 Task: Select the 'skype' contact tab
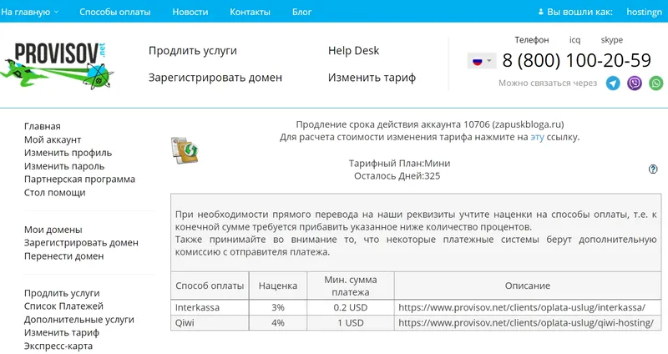(x=612, y=39)
